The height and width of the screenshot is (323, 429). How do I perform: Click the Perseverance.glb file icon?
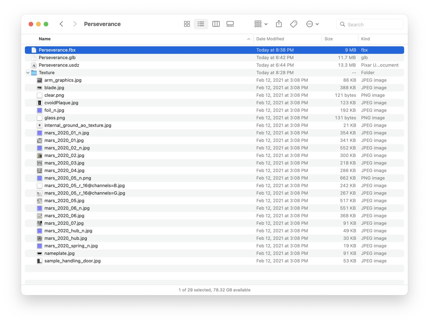(x=34, y=57)
